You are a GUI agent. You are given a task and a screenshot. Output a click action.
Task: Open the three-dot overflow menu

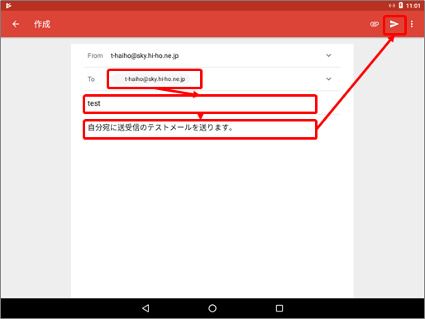click(412, 24)
